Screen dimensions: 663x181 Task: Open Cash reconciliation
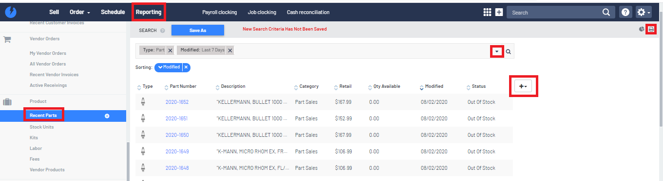308,13
